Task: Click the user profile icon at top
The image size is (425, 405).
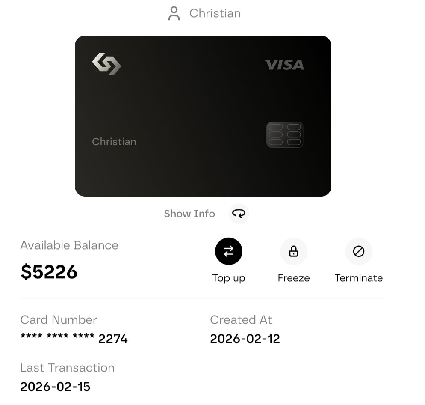Action: (x=174, y=13)
